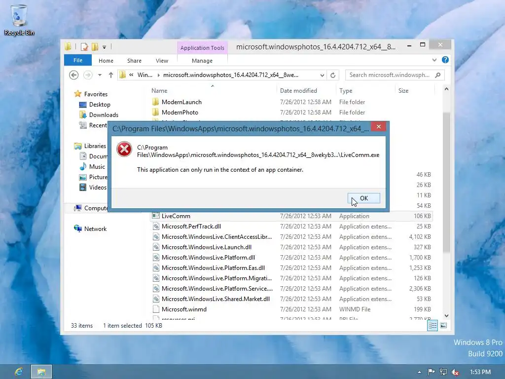Open the network tray icon
The image size is (505, 379).
click(x=443, y=372)
